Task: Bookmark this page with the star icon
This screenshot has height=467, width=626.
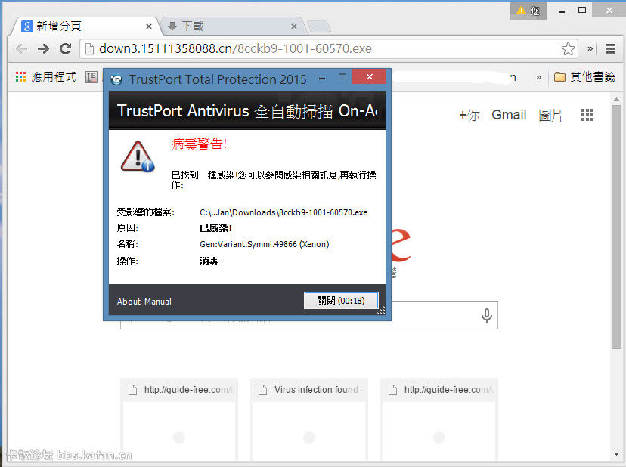Action: pyautogui.click(x=568, y=49)
